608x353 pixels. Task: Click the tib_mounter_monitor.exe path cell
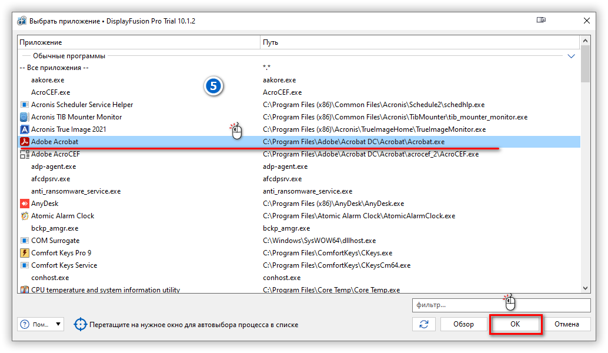[395, 117]
